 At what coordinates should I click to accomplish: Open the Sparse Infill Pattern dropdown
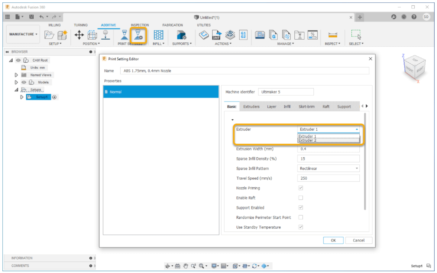pos(329,168)
